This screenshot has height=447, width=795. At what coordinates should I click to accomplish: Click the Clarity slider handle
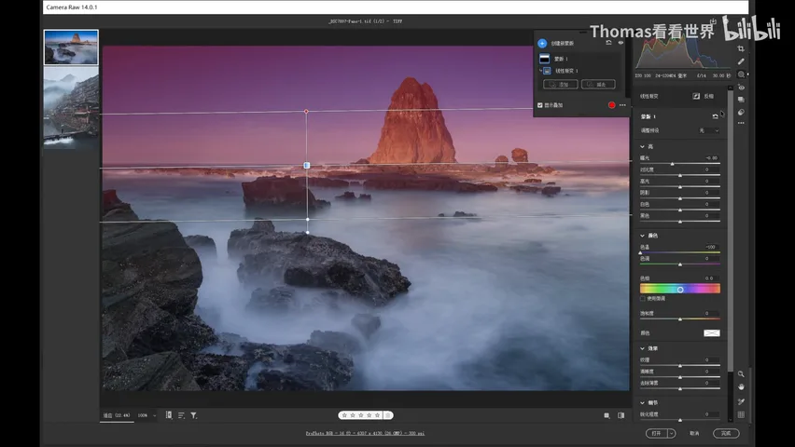tap(680, 376)
